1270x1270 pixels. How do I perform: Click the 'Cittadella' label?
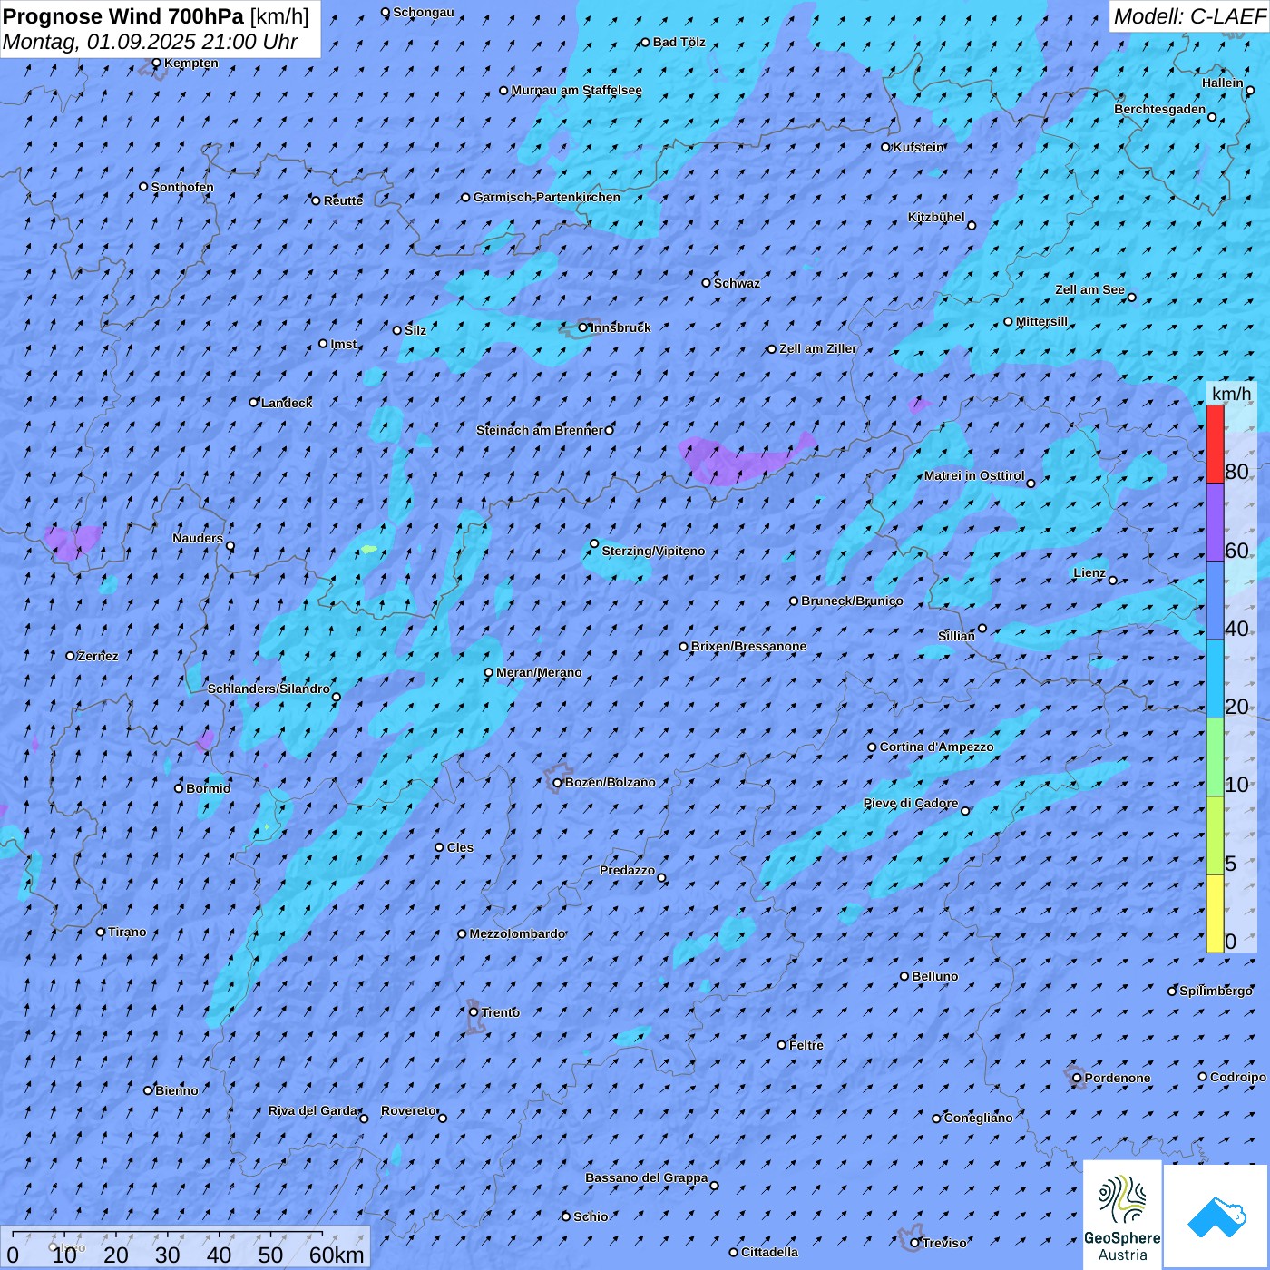pos(769,1252)
